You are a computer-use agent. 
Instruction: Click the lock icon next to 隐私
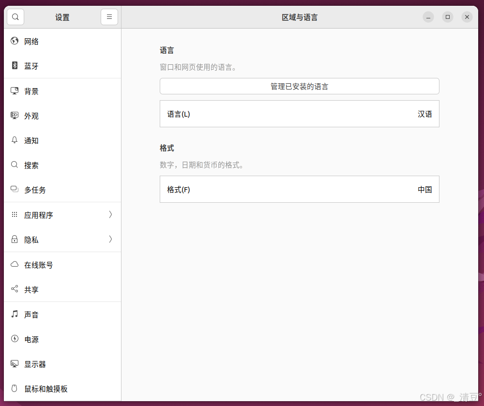pyautogui.click(x=15, y=239)
